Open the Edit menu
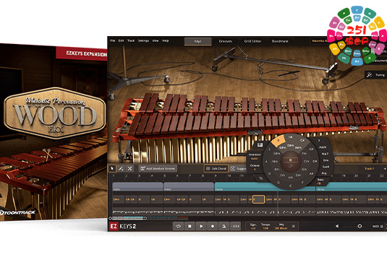387x262 pixels. click(121, 40)
